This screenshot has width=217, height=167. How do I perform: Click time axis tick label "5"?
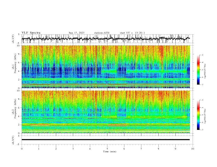click(x=107, y=149)
